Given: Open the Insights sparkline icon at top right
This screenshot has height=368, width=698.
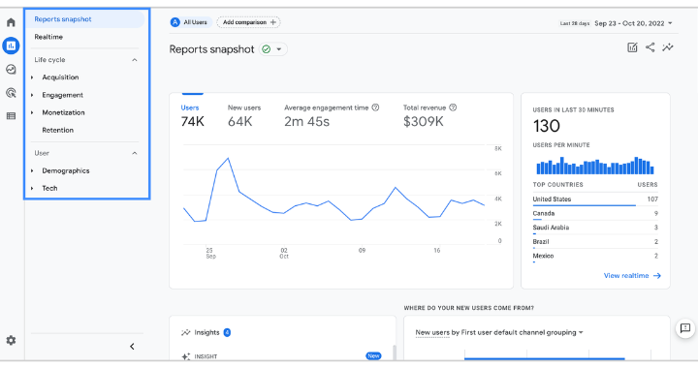Looking at the screenshot, I should [668, 47].
